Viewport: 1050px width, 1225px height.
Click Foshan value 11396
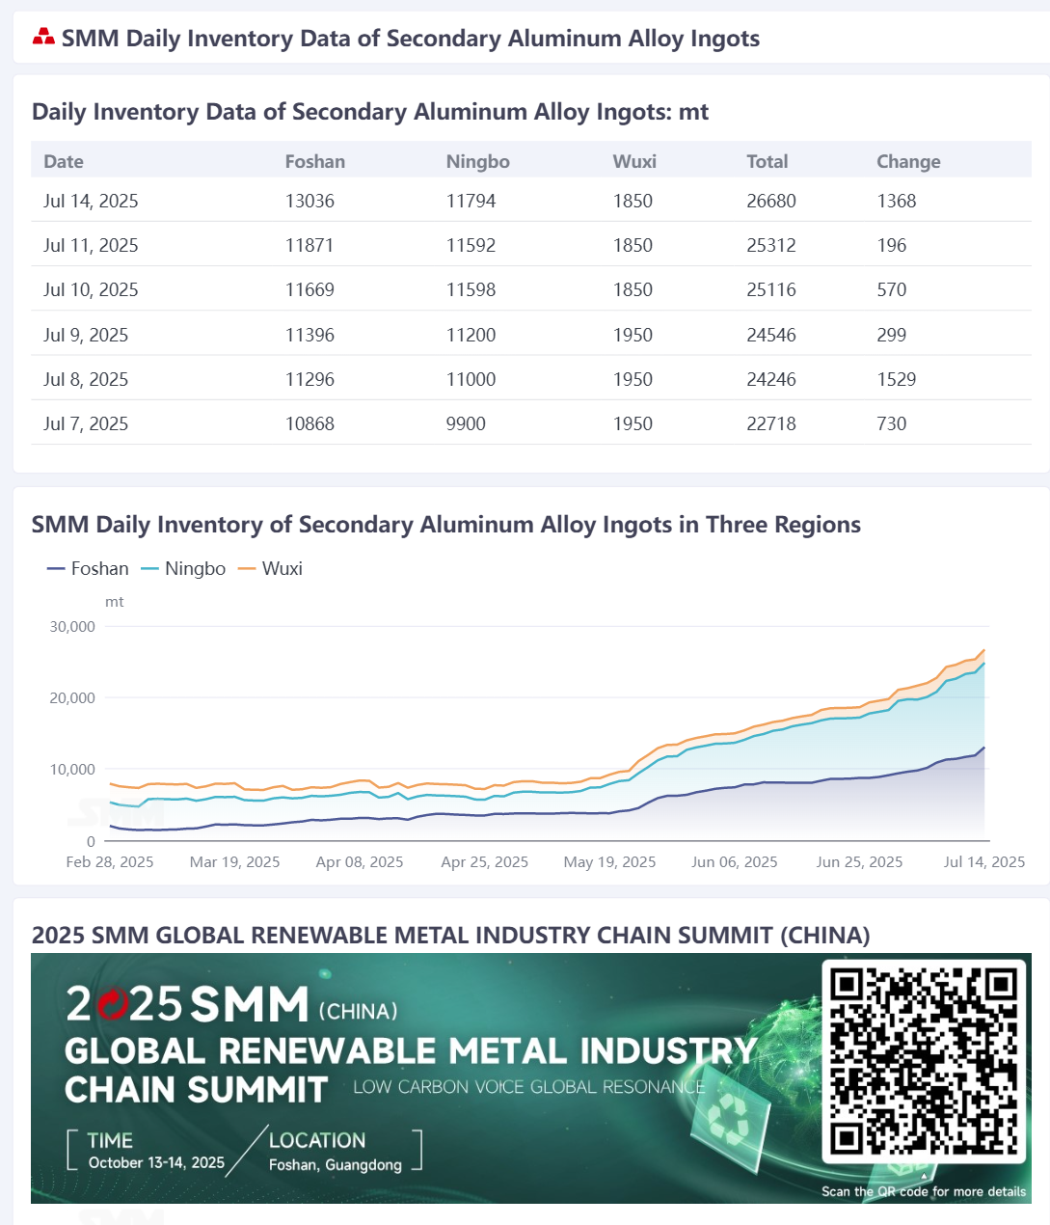pos(310,335)
